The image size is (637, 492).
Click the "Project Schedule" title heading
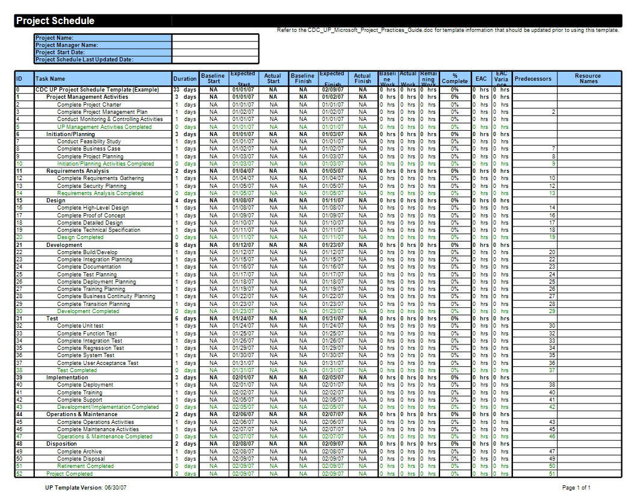coord(55,20)
